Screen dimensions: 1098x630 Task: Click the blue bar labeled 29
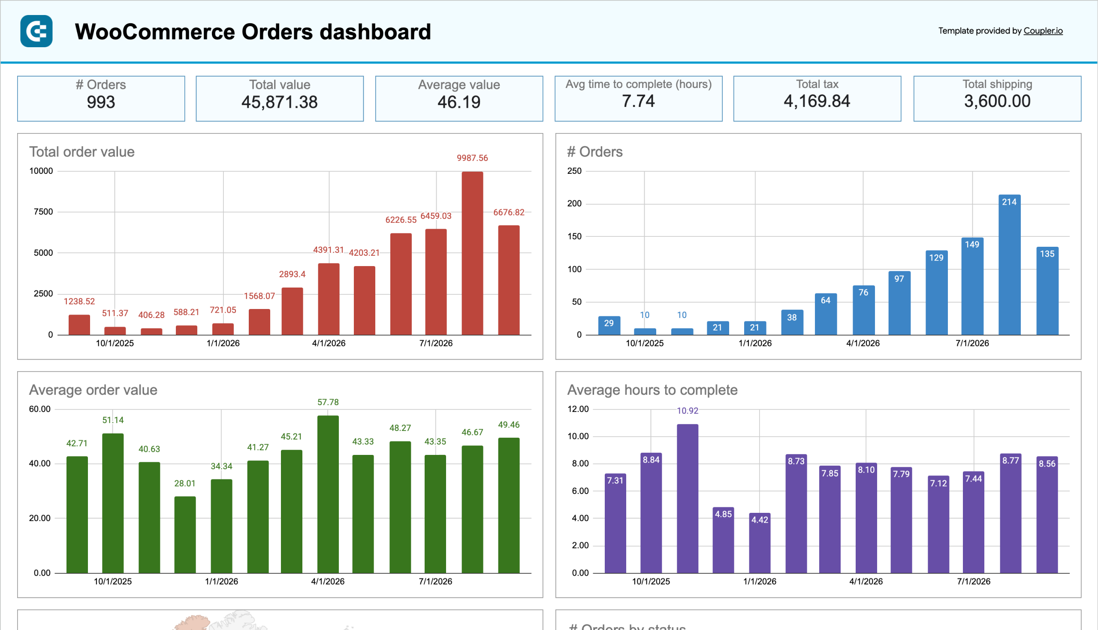point(609,325)
